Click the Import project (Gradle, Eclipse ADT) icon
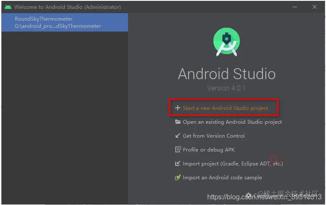This screenshot has width=326, height=205. (x=178, y=163)
